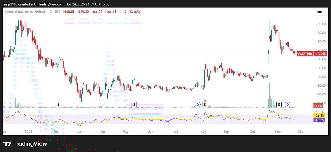Click the dividend marker in late July

197,104
